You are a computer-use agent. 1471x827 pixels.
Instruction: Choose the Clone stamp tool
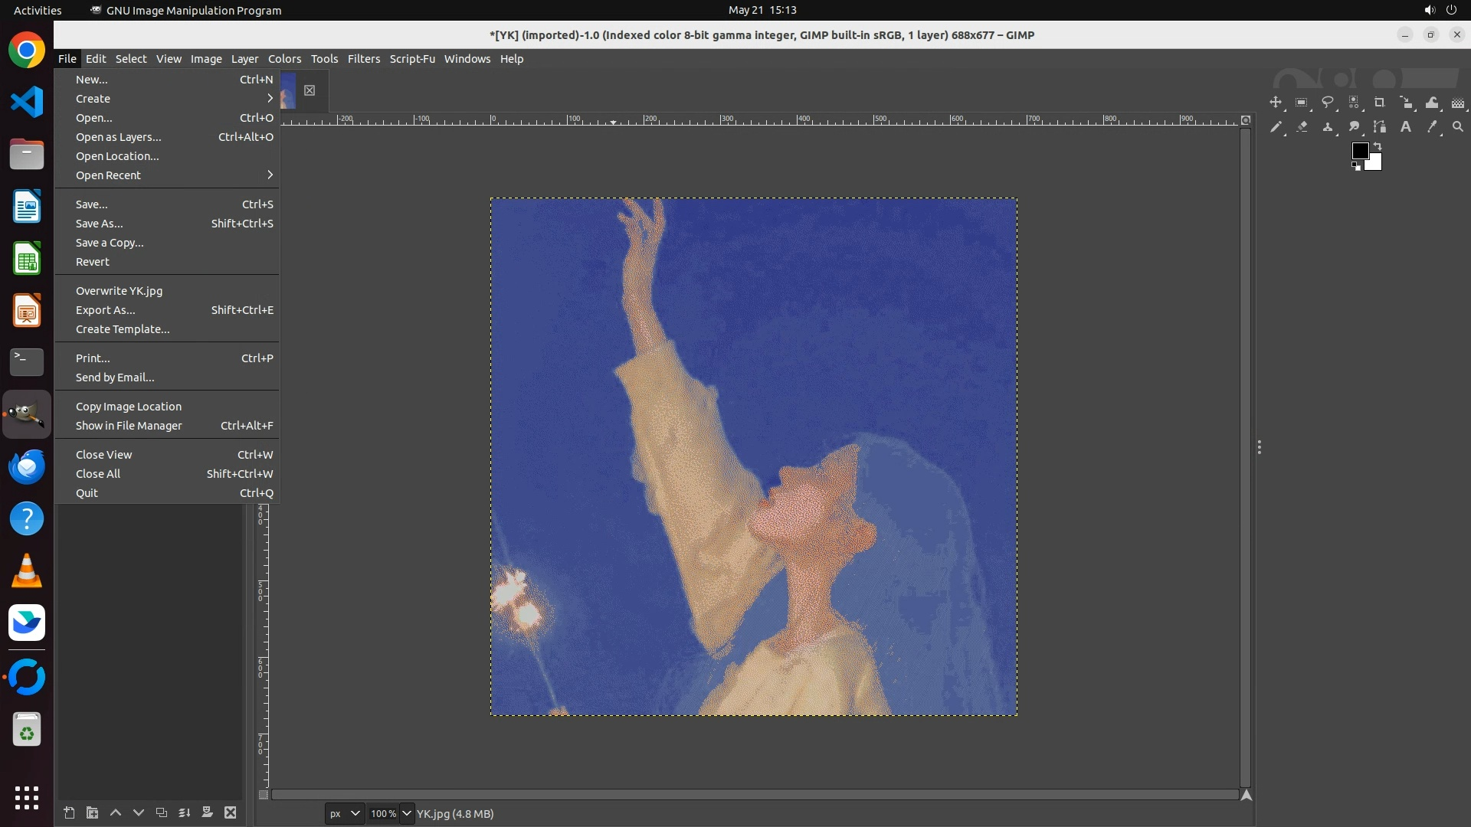[x=1328, y=127]
